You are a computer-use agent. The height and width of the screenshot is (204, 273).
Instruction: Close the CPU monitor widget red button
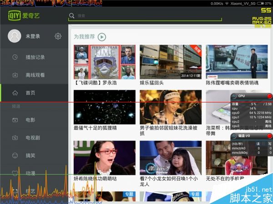[x=269, y=96]
